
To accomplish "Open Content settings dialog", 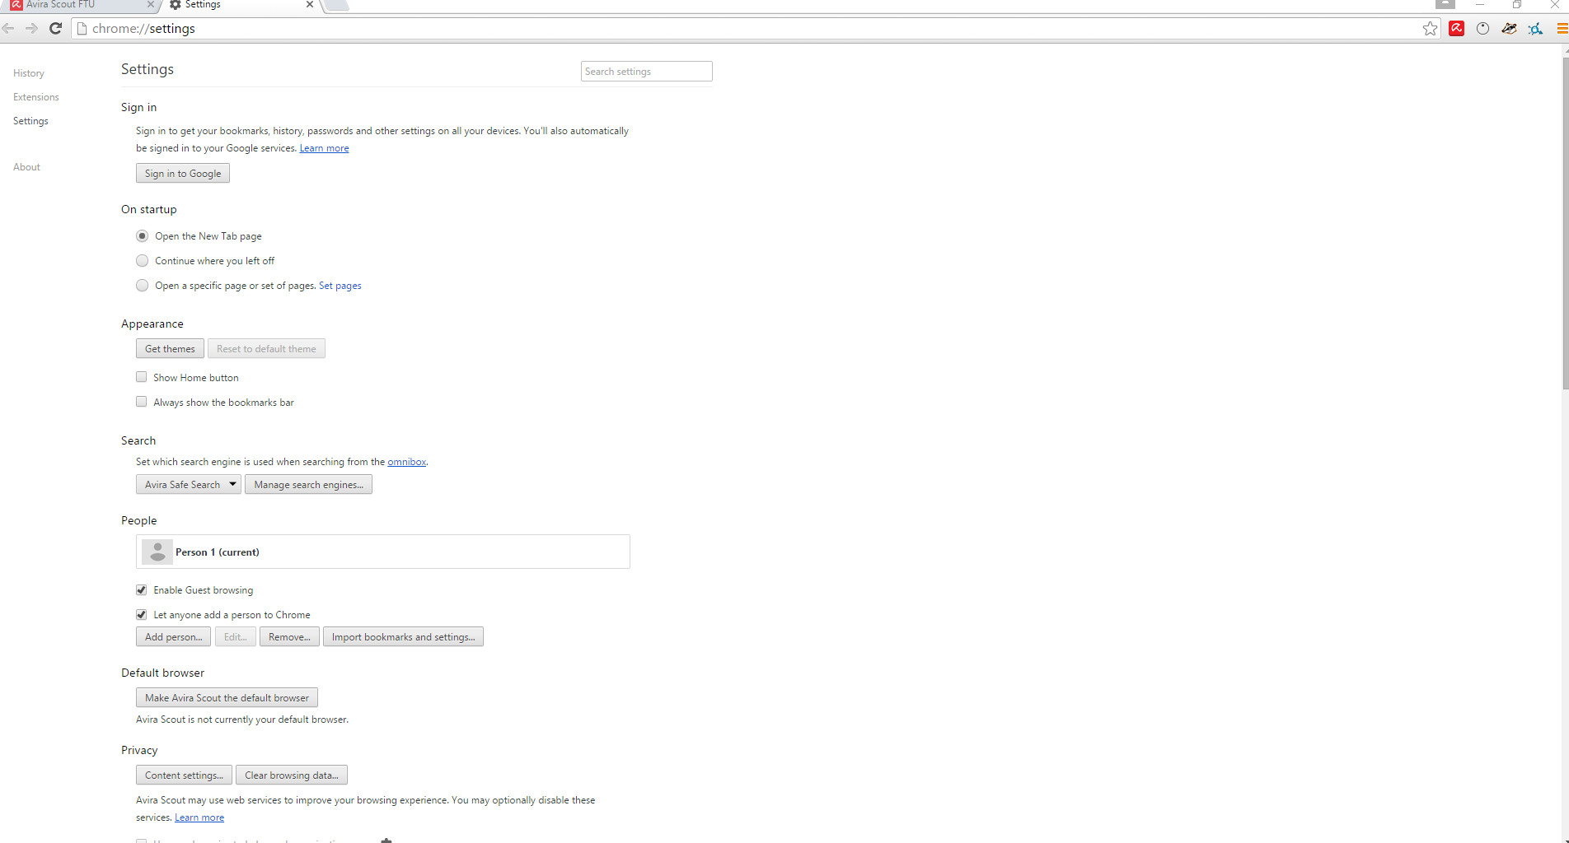I will [184, 775].
